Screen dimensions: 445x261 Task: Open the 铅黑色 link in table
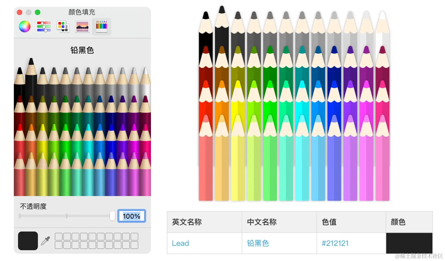click(x=258, y=243)
